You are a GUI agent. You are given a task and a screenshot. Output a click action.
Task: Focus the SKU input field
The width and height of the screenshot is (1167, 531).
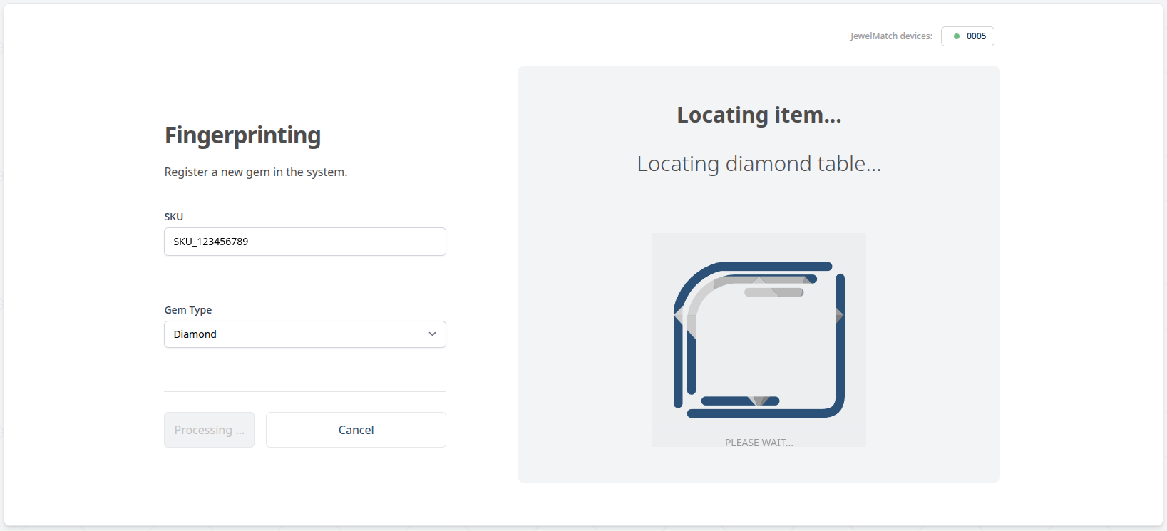(x=304, y=242)
